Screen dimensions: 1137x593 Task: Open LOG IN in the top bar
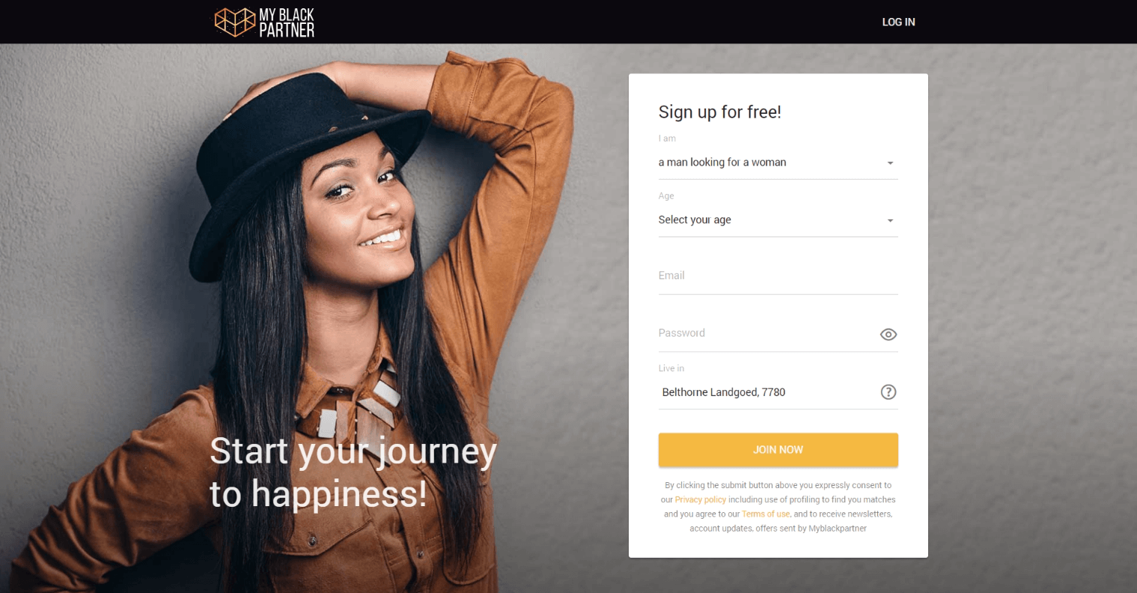coord(898,22)
